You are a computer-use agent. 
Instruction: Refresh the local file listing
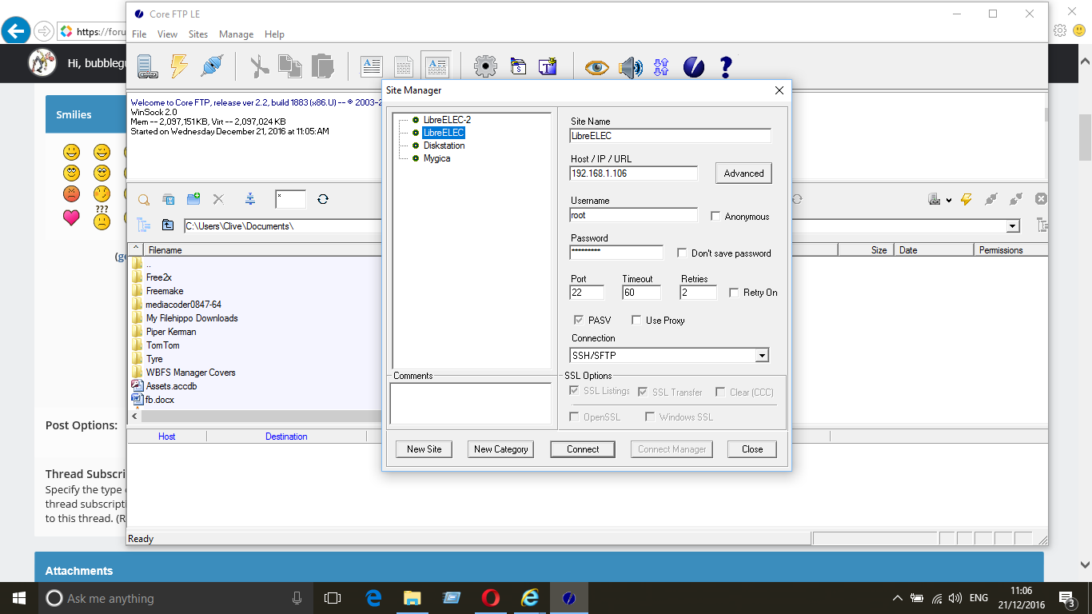(x=323, y=200)
